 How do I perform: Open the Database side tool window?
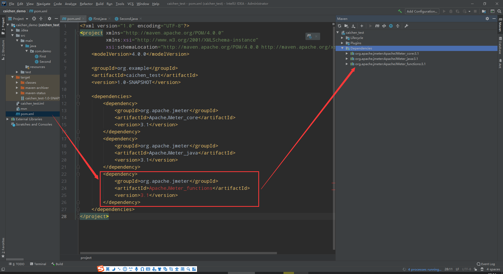tap(500, 45)
